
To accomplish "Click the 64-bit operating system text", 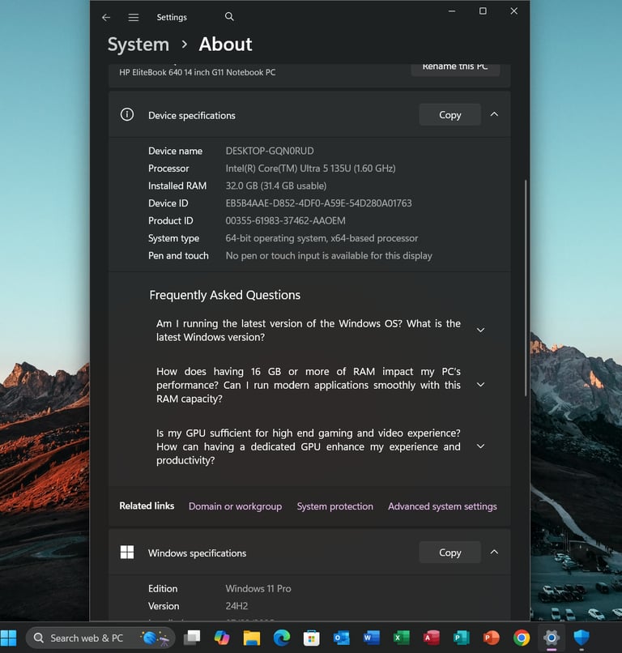I will (x=322, y=238).
